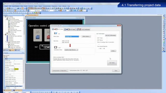166x93 pixels.
Task: Click the System tree vertical scrollbar
Action: pos(24,32)
